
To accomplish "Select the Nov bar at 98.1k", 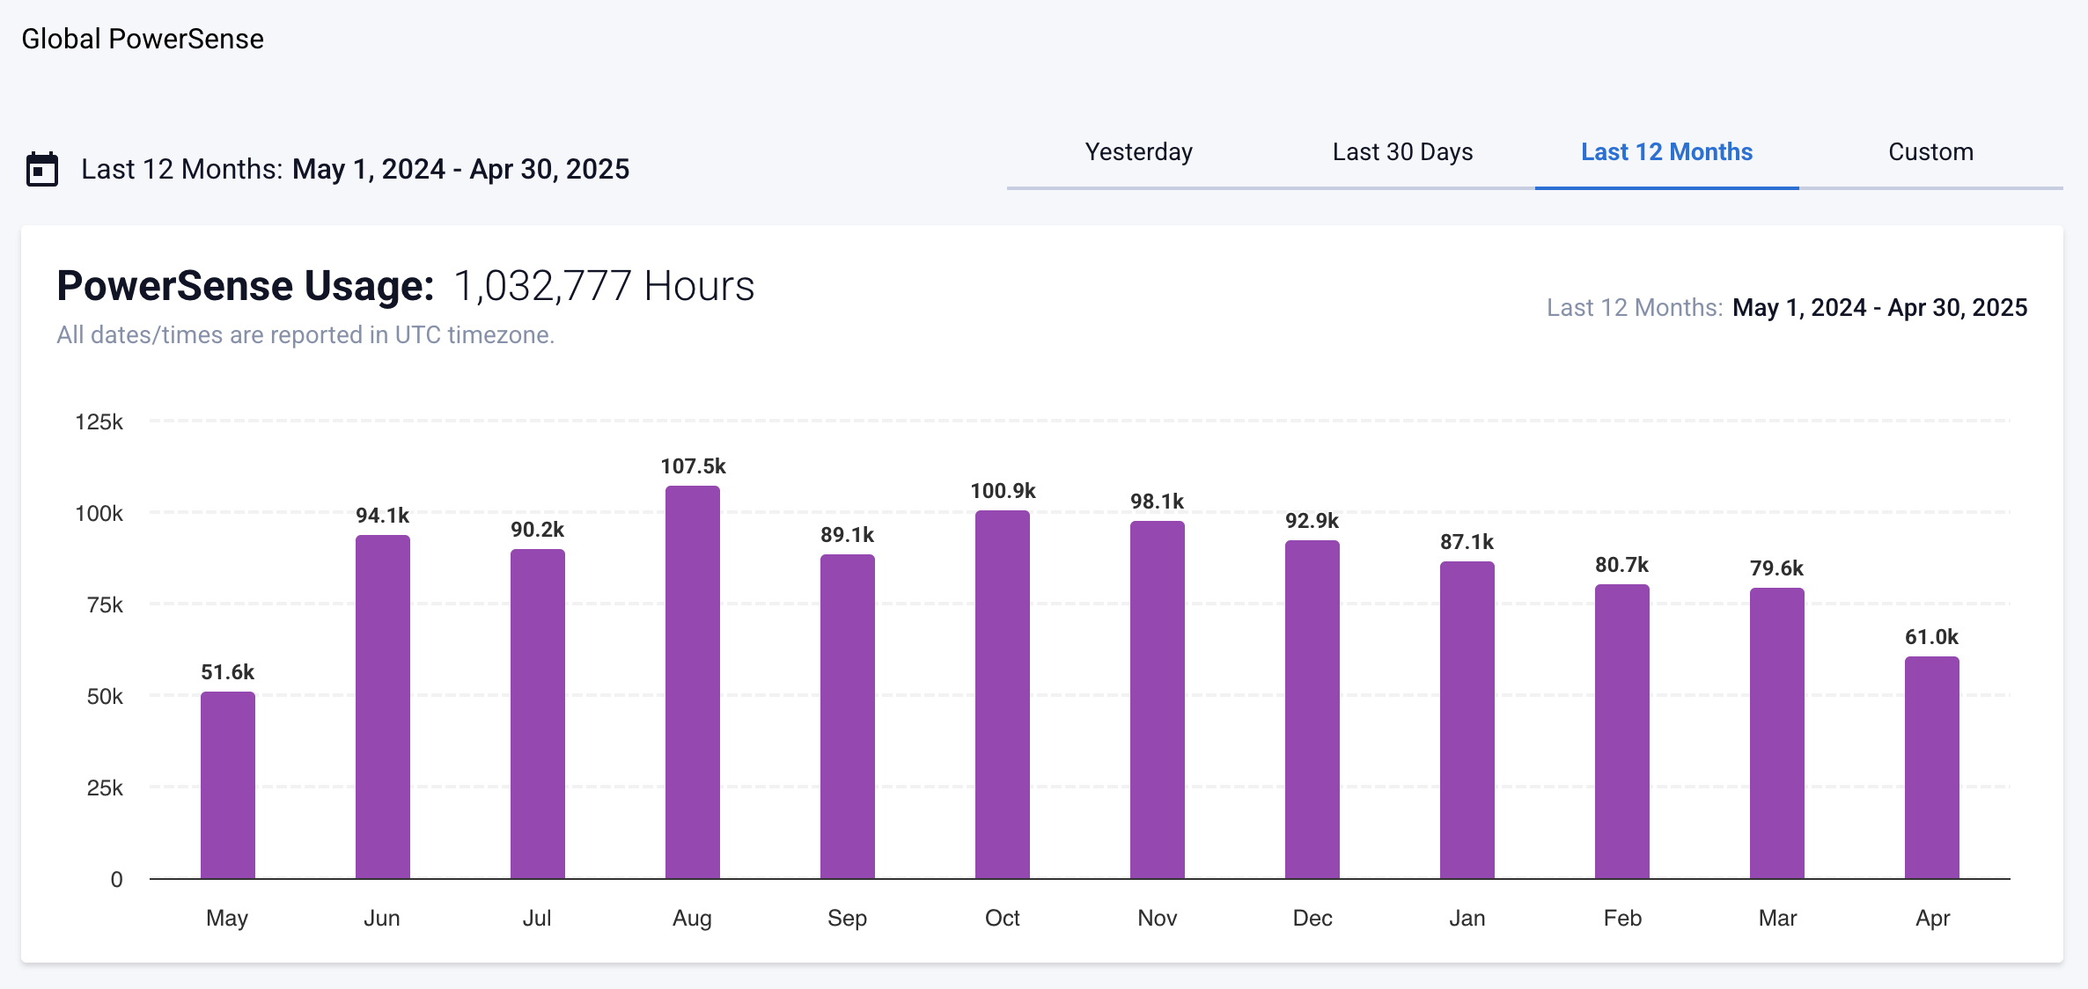I will (x=1157, y=700).
